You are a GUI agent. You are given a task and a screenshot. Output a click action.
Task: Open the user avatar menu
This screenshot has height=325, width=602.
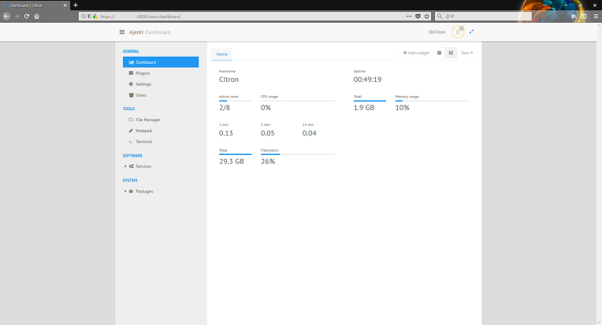[458, 32]
